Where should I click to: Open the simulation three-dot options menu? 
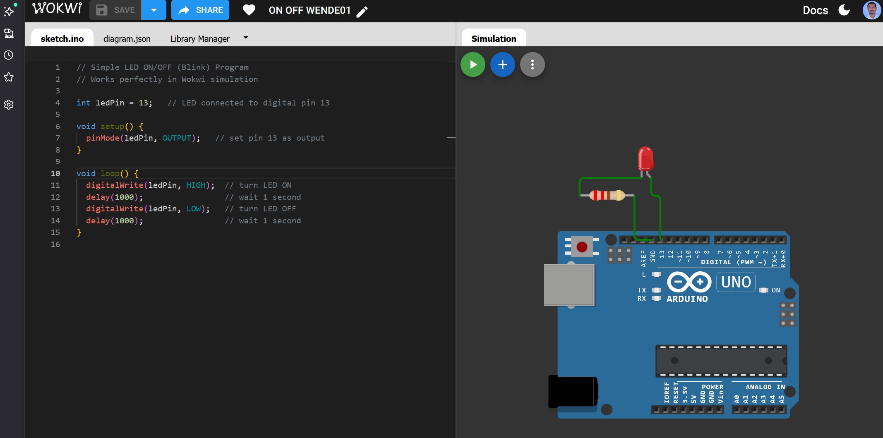coord(532,65)
